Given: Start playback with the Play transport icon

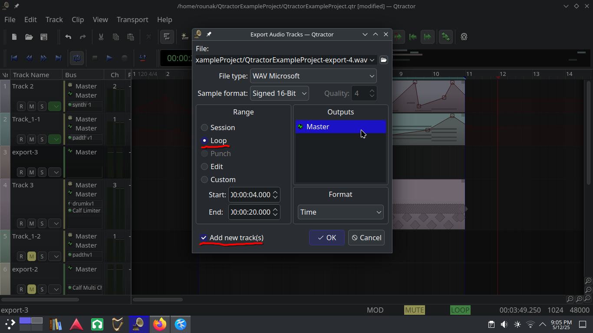Looking at the screenshot, I should pyautogui.click(x=109, y=58).
